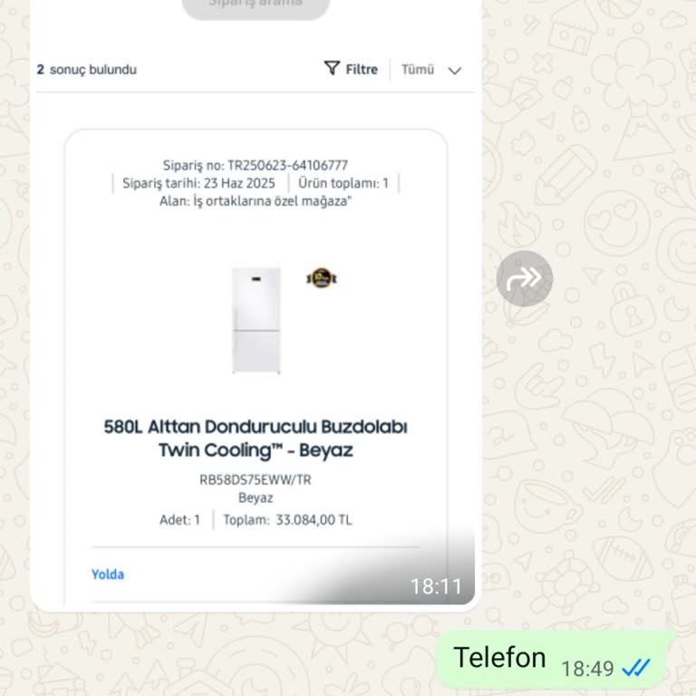Click the blue double-check read receipt
This screenshot has height=696, width=696.
coord(636,668)
